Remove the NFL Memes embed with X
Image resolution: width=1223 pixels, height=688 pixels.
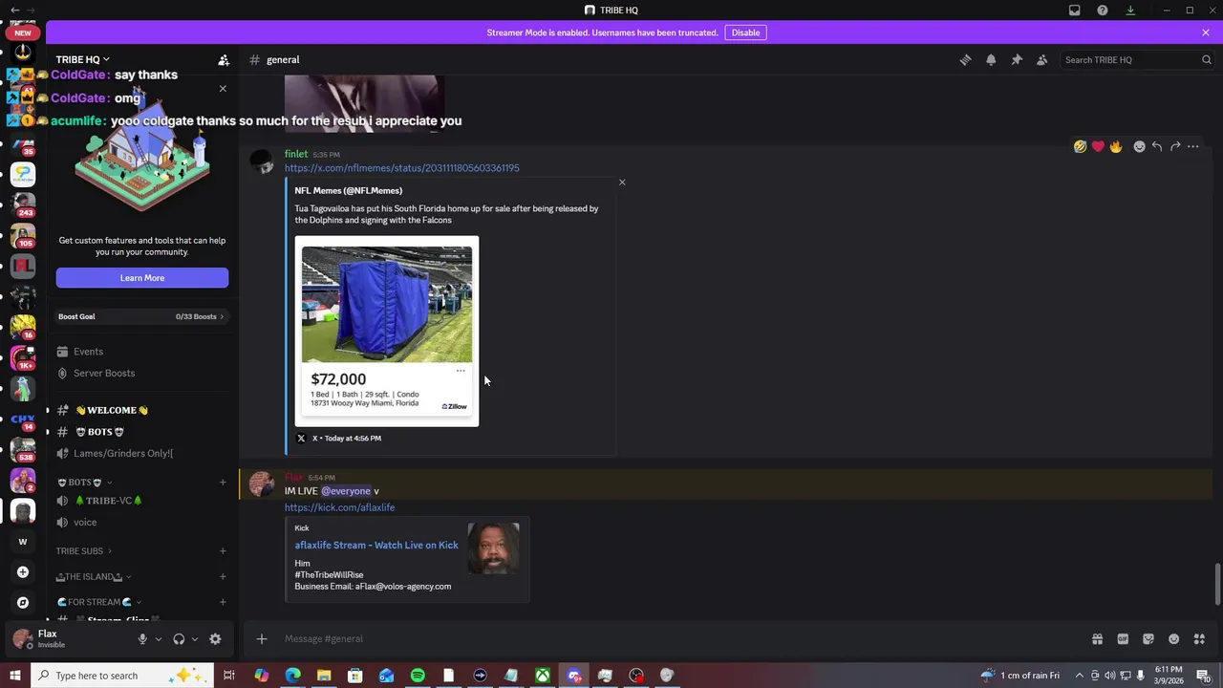[622, 183]
